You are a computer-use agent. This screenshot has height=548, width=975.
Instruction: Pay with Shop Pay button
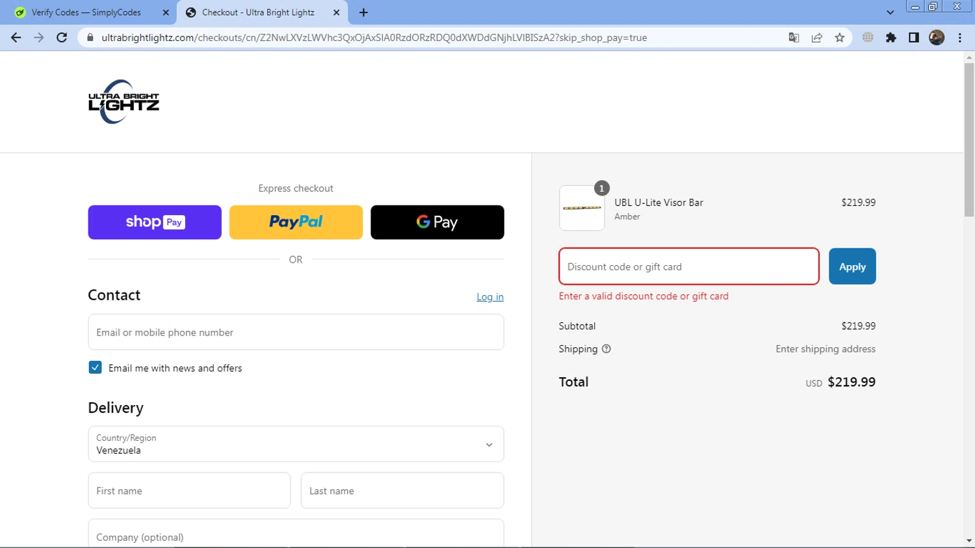pyautogui.click(x=155, y=222)
